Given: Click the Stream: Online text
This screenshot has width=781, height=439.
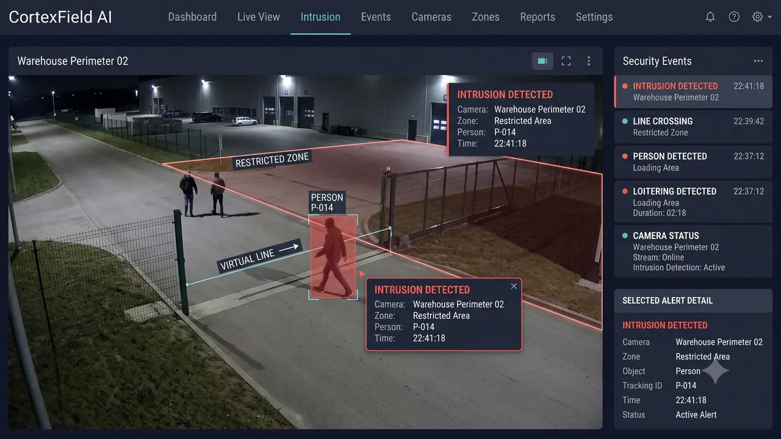Looking at the screenshot, I should click(658, 257).
